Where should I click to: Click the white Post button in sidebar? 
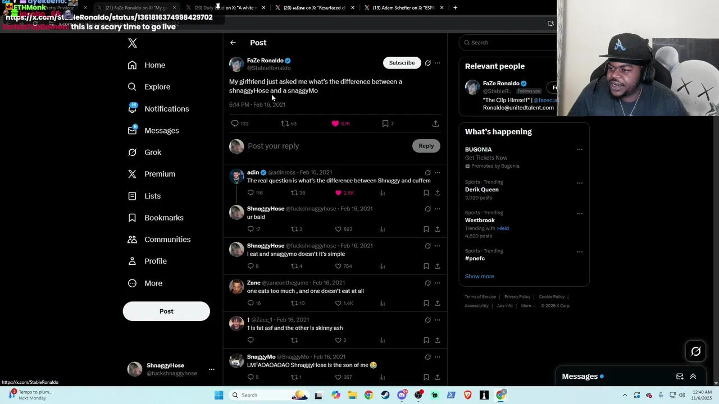pos(166,311)
